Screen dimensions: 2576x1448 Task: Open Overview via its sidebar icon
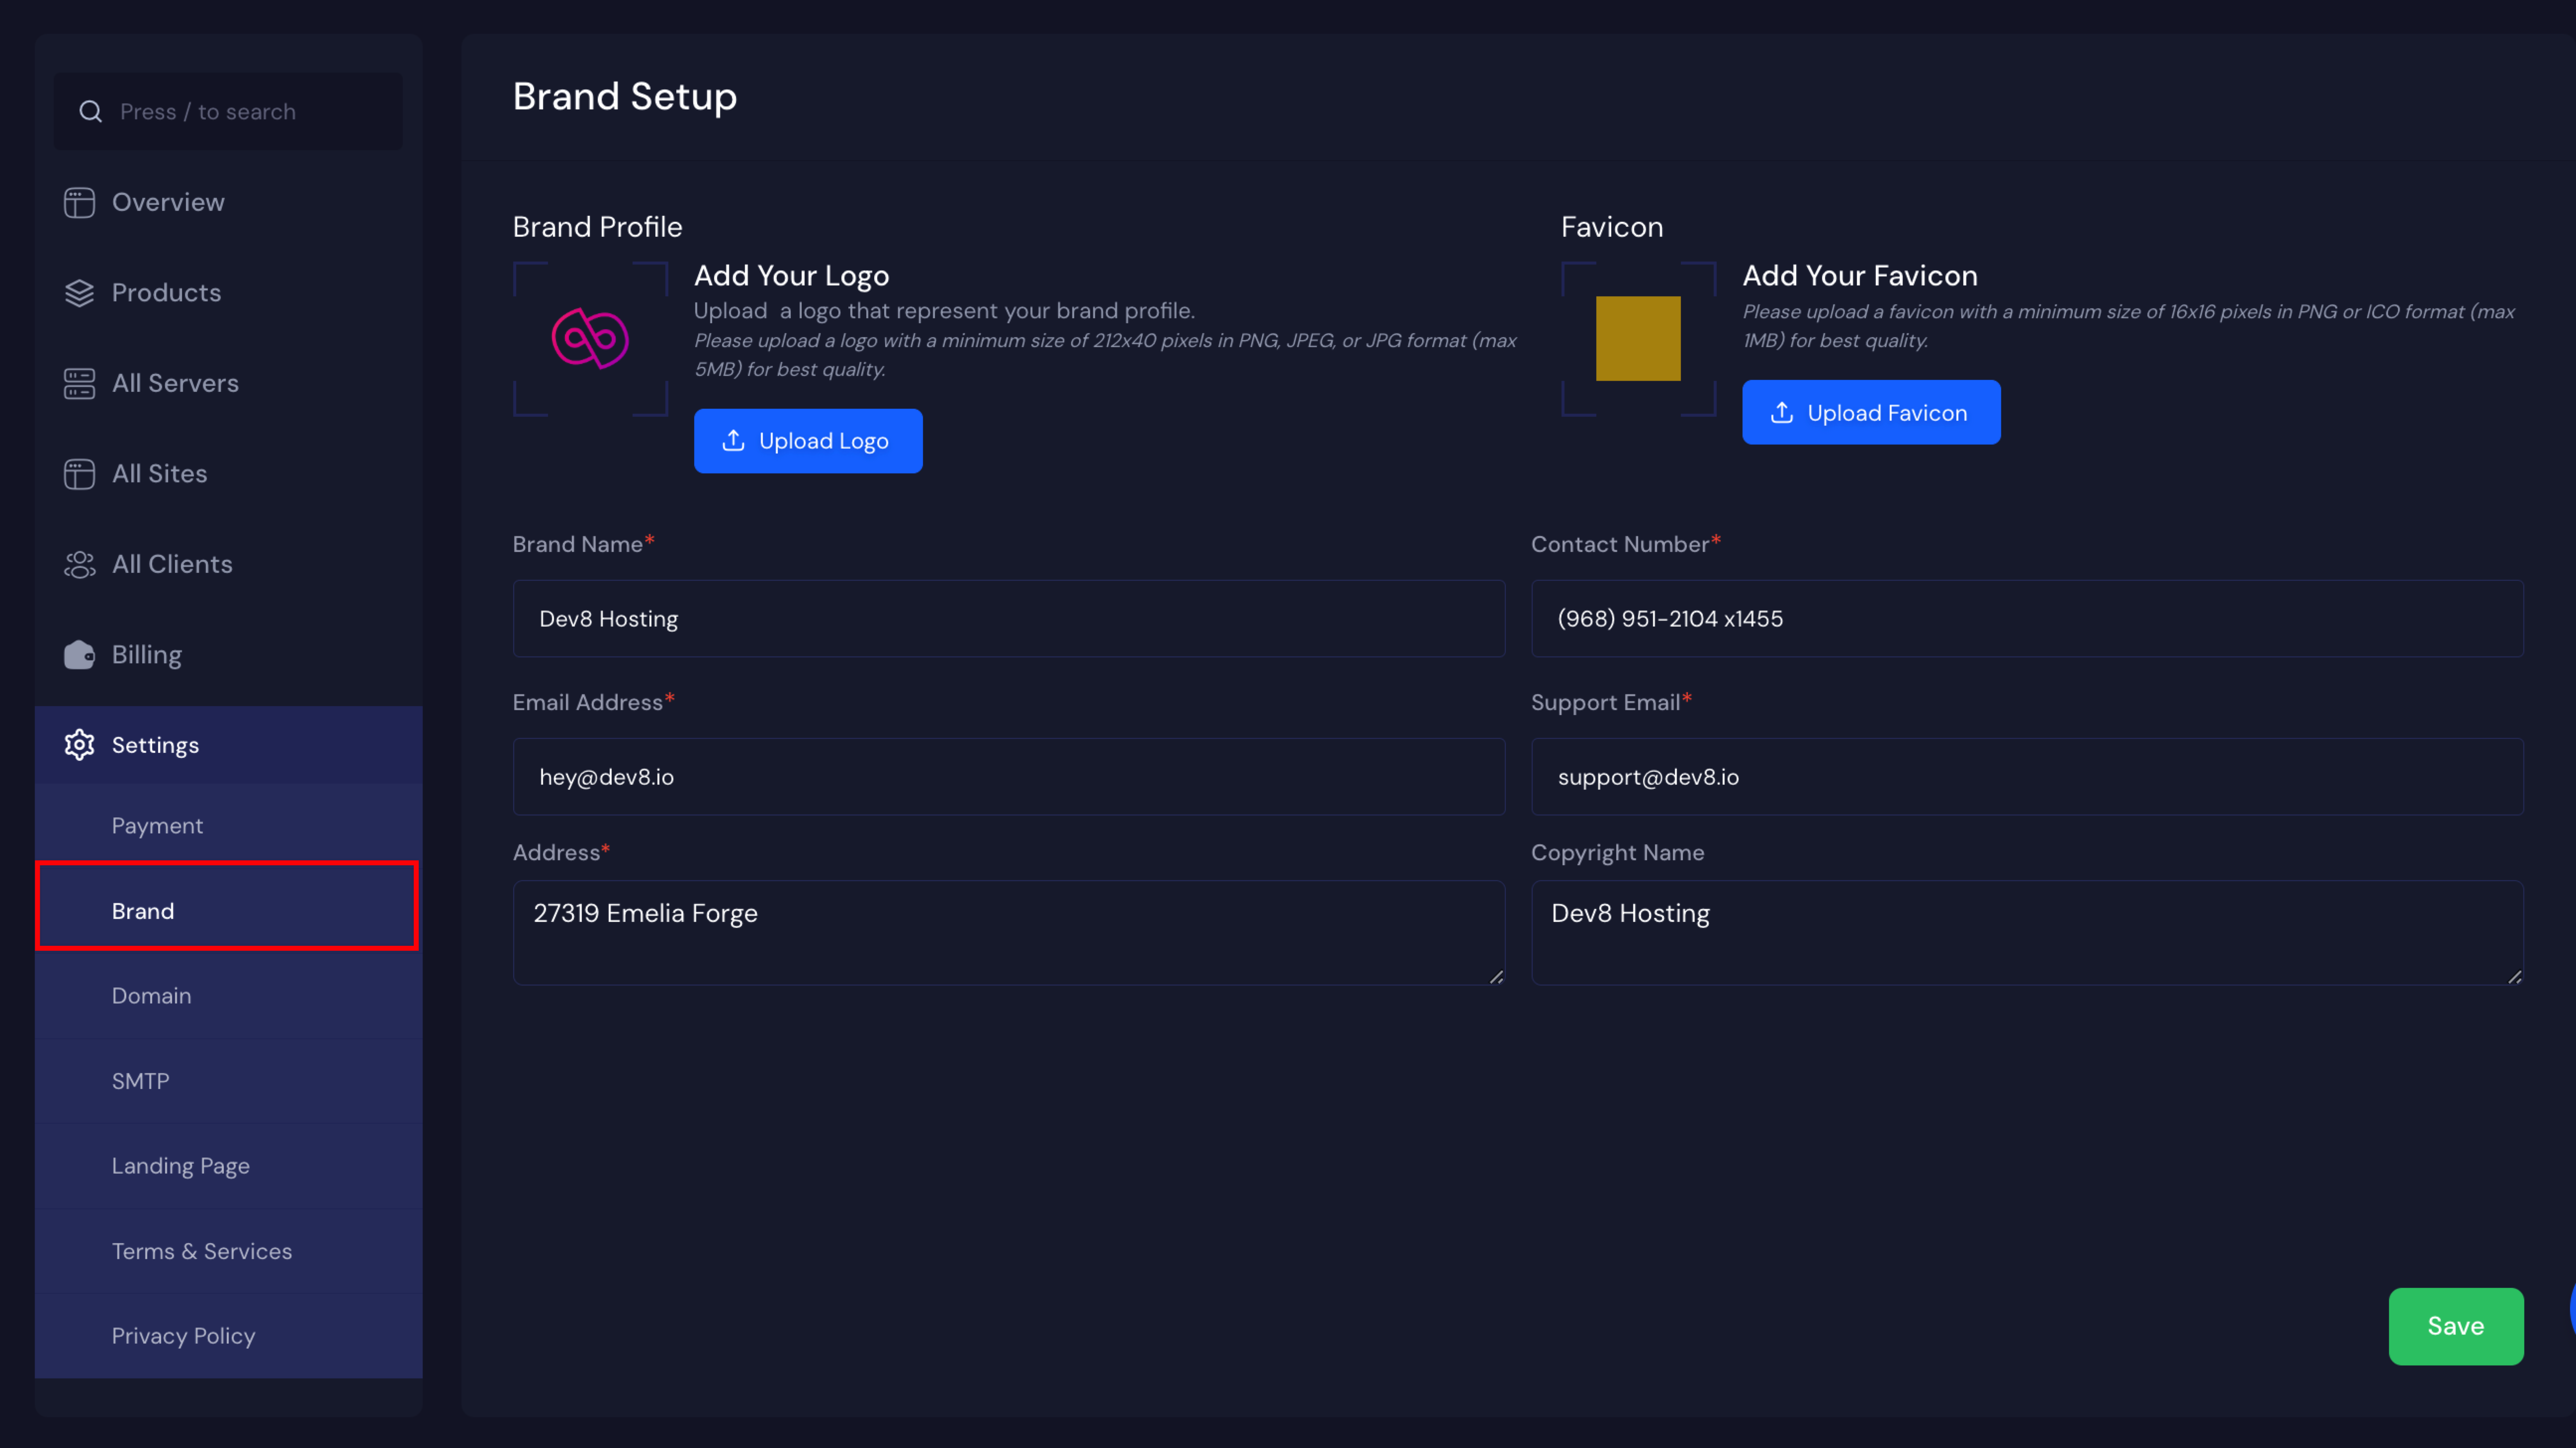(x=79, y=202)
